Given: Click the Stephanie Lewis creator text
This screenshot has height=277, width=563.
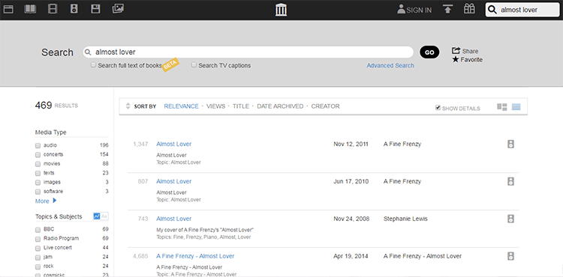Looking at the screenshot, I should 405,219.
